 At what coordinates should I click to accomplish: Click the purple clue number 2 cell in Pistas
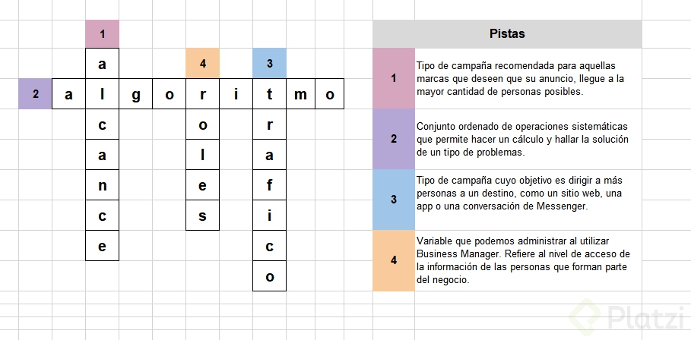point(394,140)
